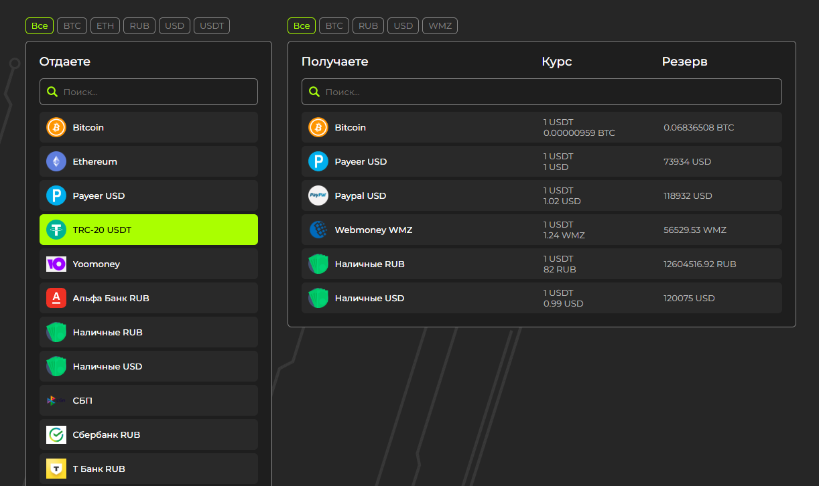
Task: Click the Bitcoin icon in Отдаете list
Action: coord(56,127)
